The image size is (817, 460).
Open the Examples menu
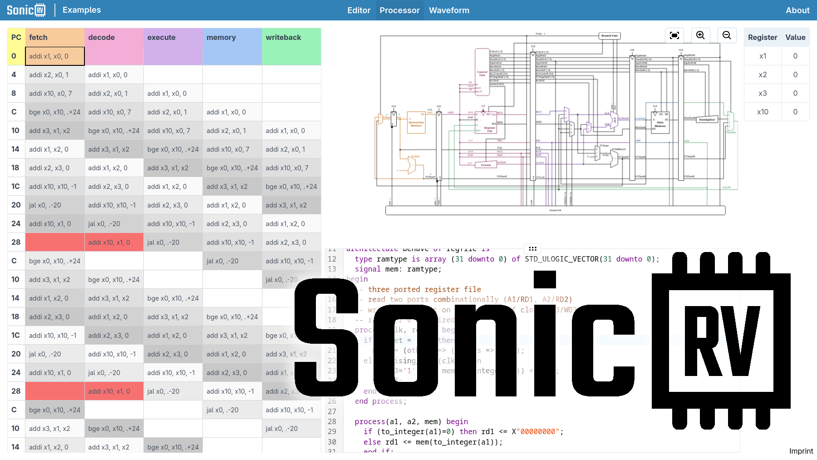pos(82,10)
